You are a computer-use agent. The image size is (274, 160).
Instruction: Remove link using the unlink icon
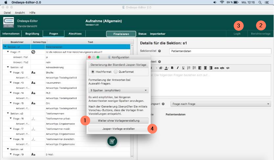222,68
